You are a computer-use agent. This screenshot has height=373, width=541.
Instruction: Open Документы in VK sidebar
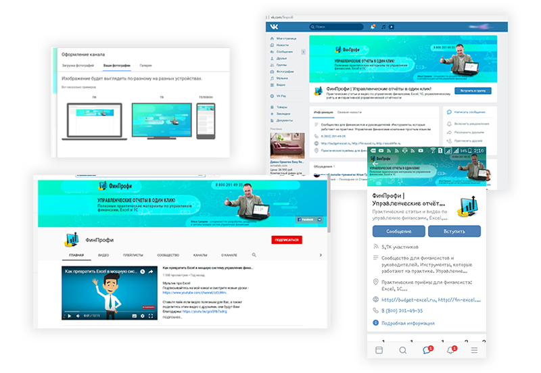pyautogui.click(x=281, y=120)
